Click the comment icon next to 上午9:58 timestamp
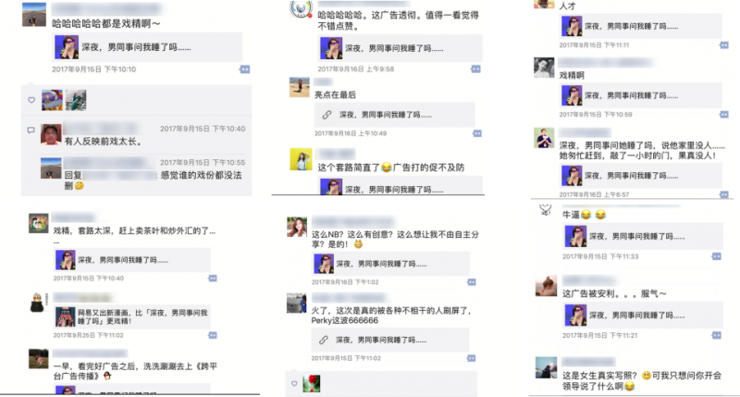Screen dimensions: 740x397 [475, 68]
